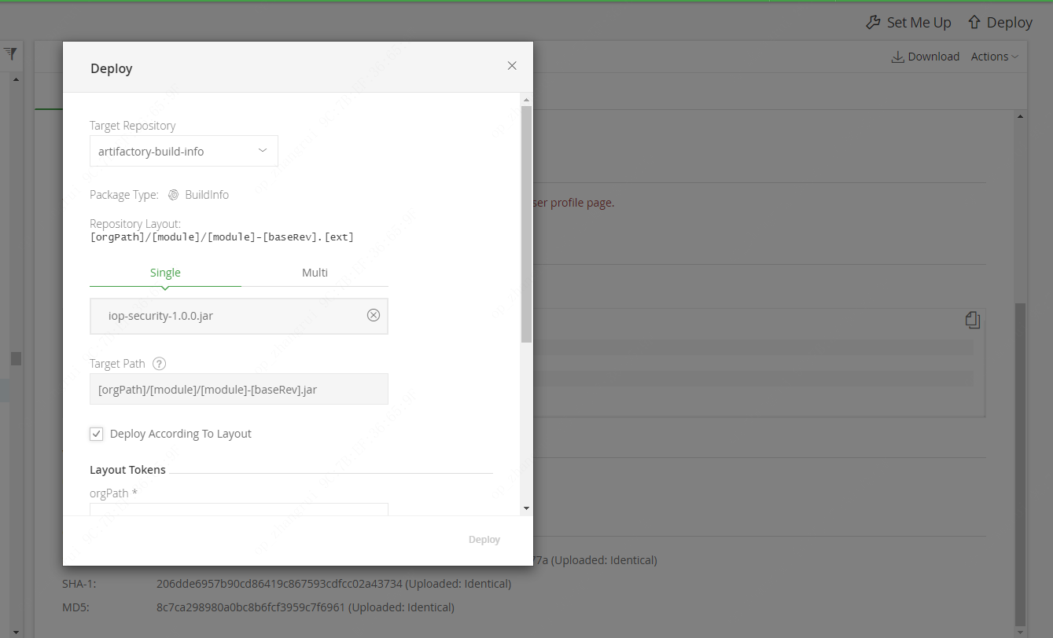Click the Target Path input field
The width and height of the screenshot is (1053, 638).
(239, 389)
